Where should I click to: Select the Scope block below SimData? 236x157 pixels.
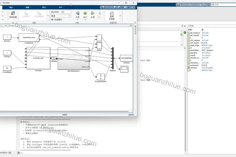tap(124, 69)
